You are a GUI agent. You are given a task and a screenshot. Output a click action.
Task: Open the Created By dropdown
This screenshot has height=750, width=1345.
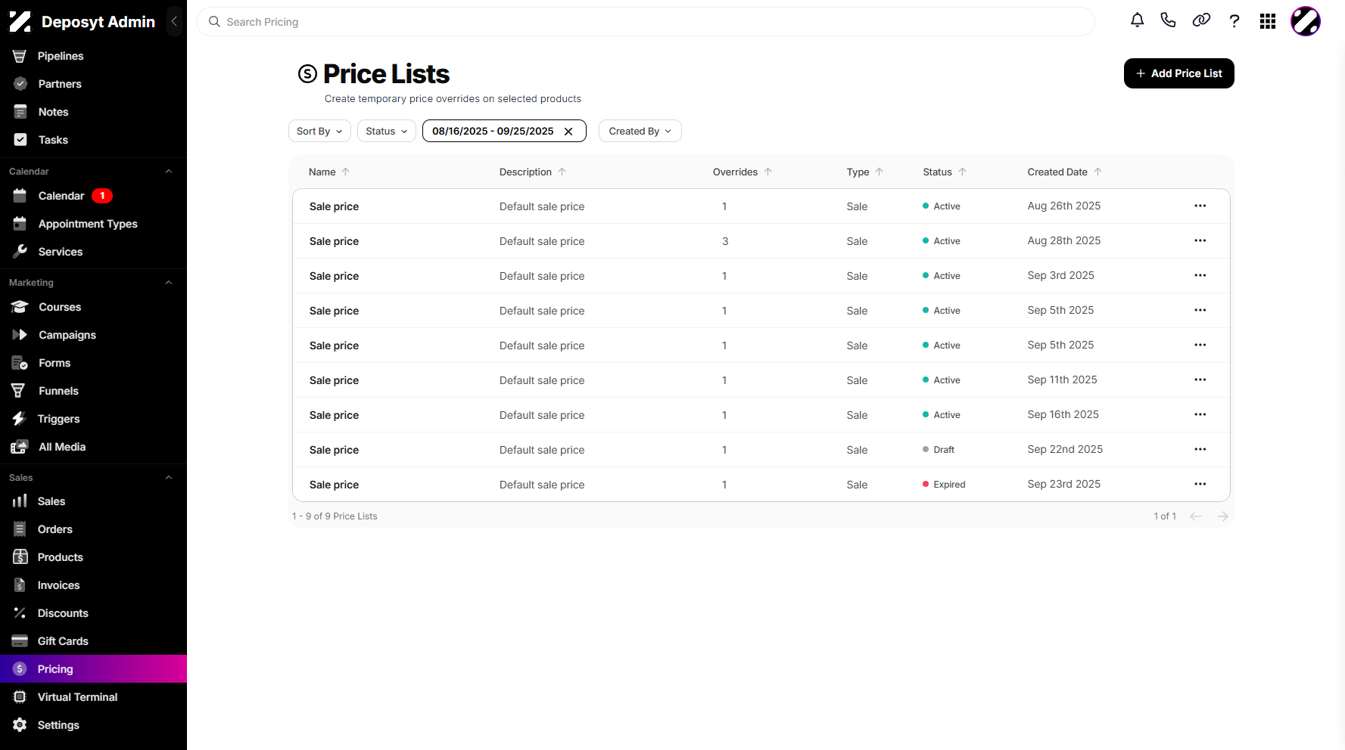[640, 131]
